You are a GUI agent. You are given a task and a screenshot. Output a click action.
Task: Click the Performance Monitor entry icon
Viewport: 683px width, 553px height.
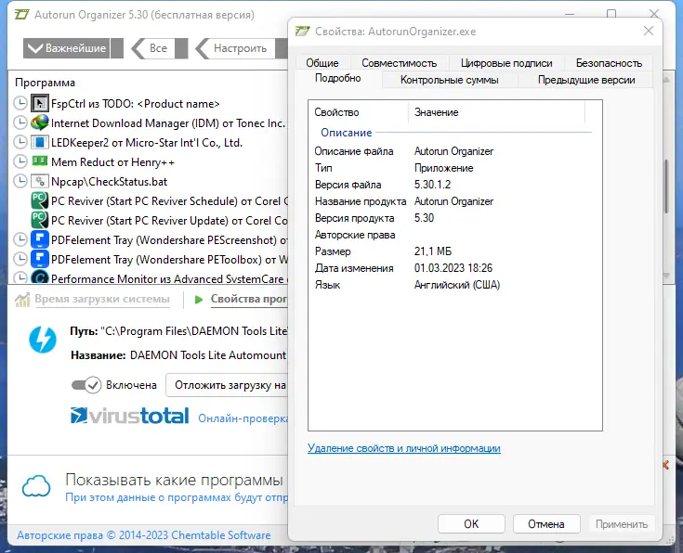40,276
